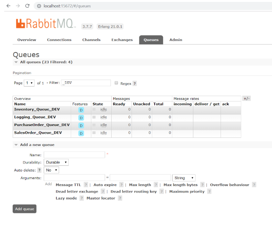This screenshot has height=232, width=272.
Task: Click the Auto expire argument shortcut
Action: click(105, 185)
